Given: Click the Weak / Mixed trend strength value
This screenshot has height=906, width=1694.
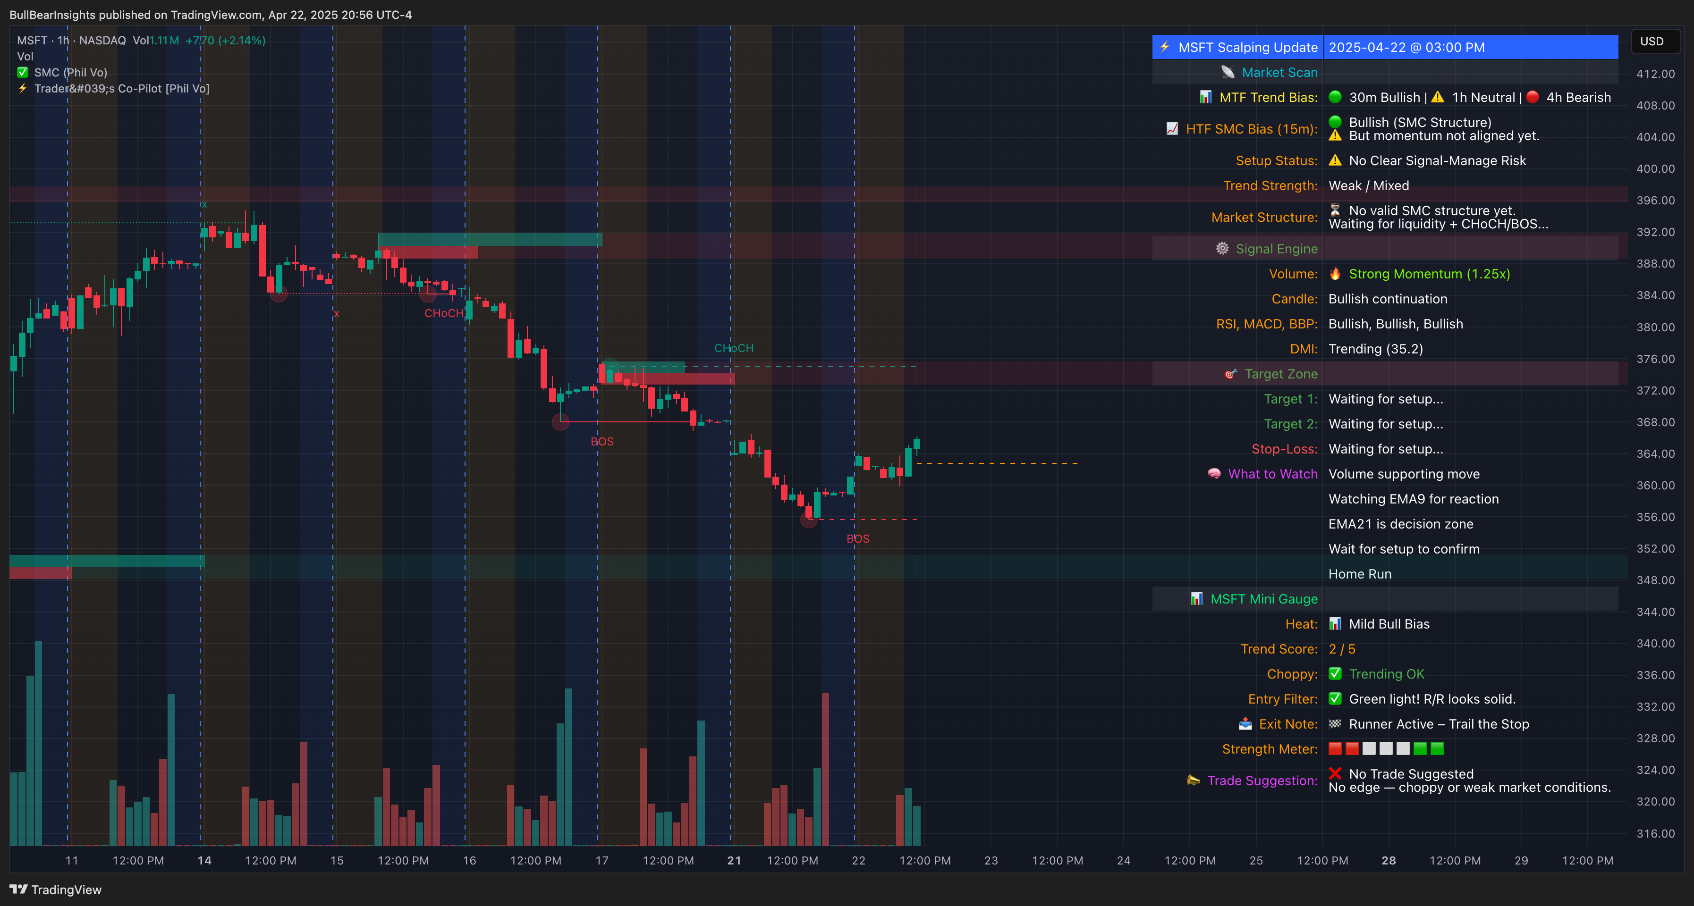Looking at the screenshot, I should click(1369, 185).
